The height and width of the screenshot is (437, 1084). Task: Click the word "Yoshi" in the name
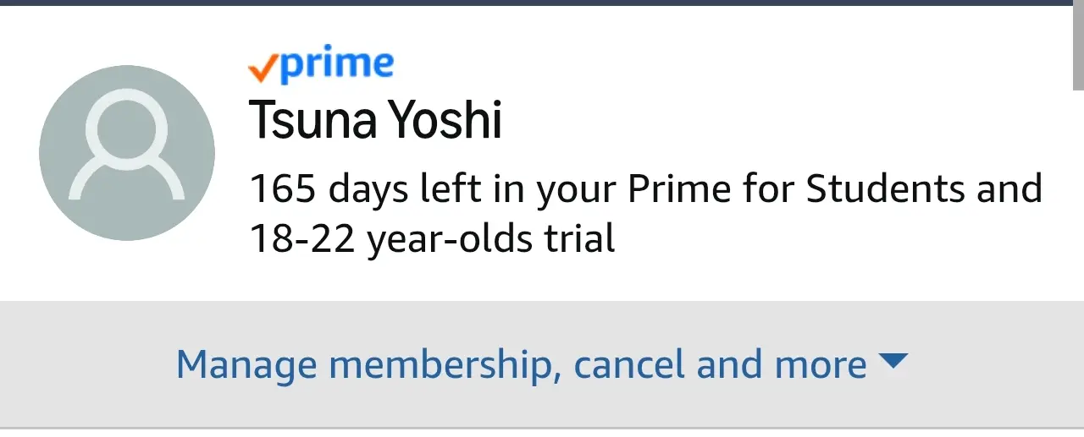[445, 121]
